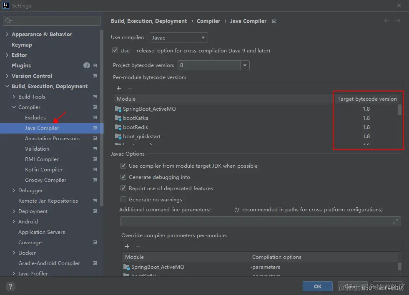Enable Generate no warnings
This screenshot has height=295, width=409.
[x=123, y=199]
